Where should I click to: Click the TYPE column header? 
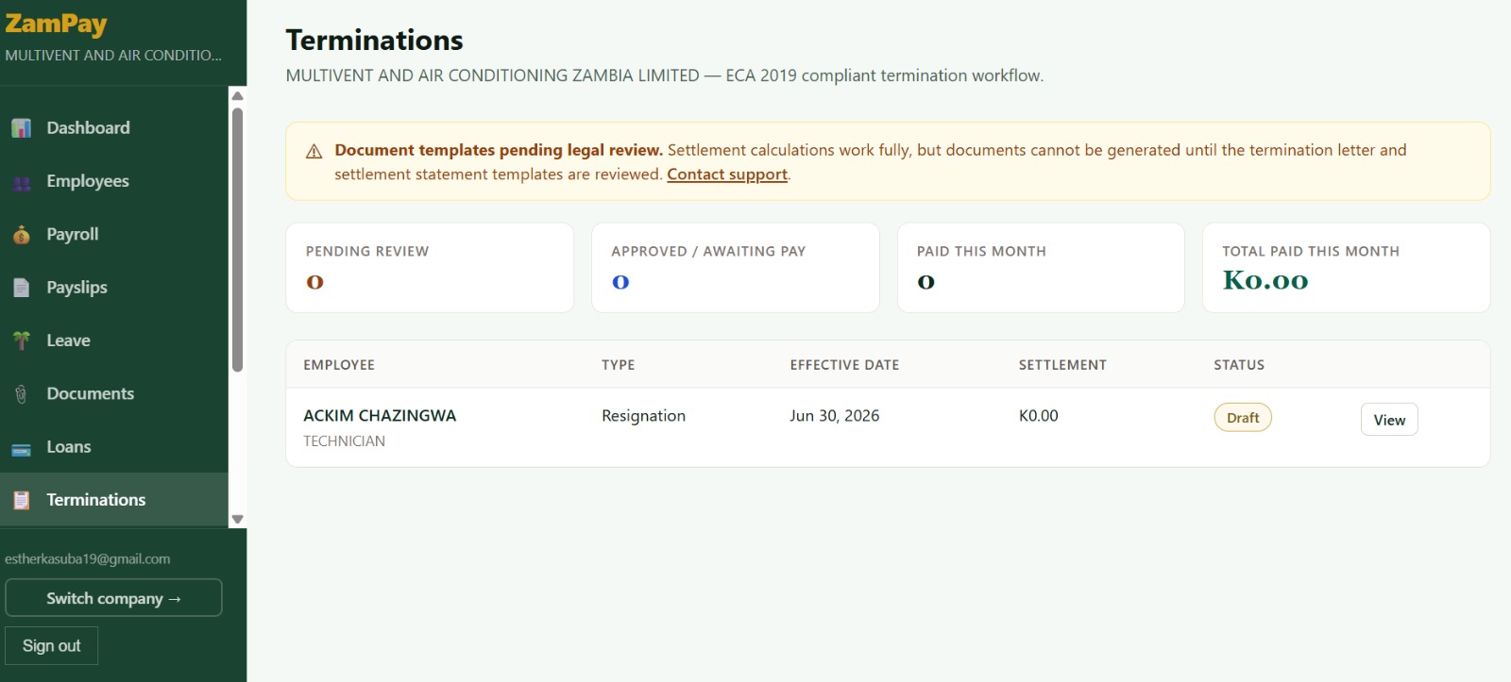[x=619, y=365]
